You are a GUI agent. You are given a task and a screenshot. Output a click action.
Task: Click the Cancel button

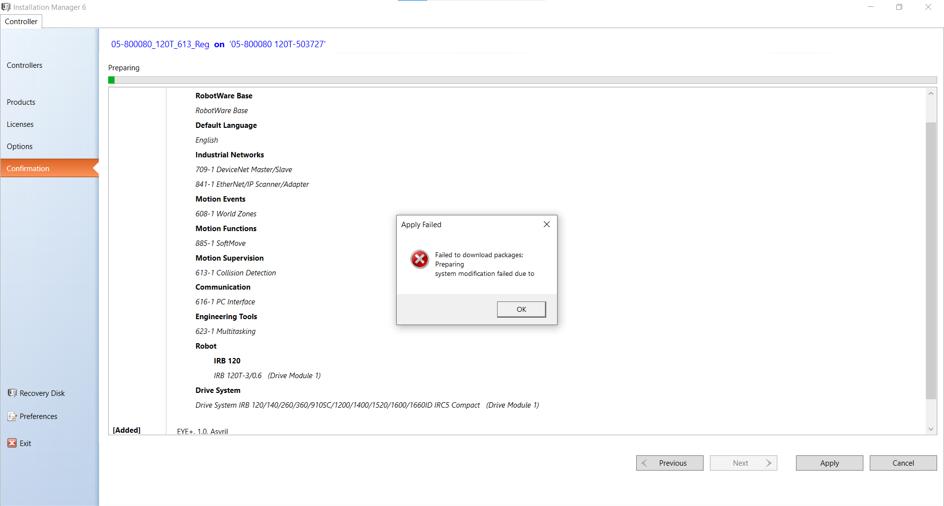tap(903, 463)
